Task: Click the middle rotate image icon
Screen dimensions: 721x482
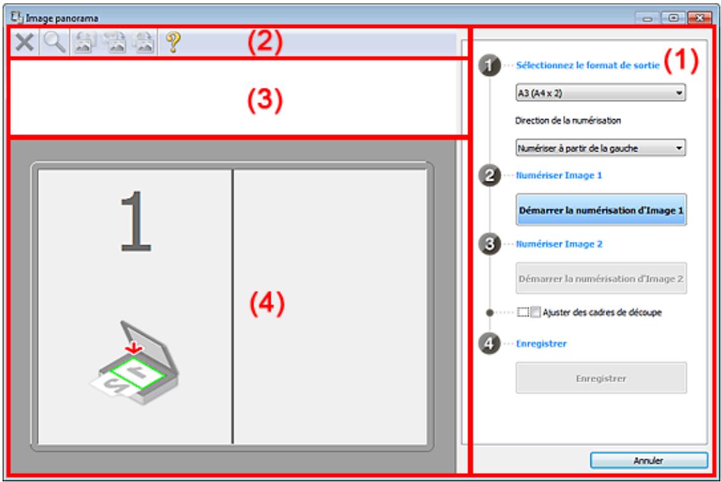Action: tap(115, 42)
